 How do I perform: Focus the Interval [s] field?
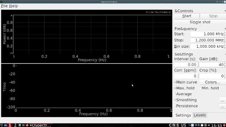coord(186,65)
